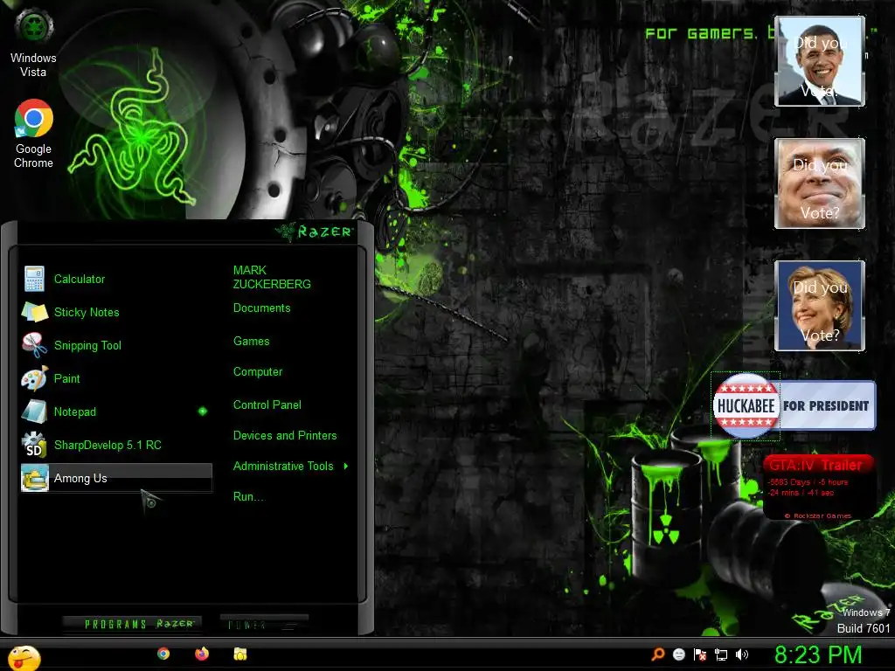Open the file explorer taskbar icon
This screenshot has width=895, height=671.
pos(240,654)
